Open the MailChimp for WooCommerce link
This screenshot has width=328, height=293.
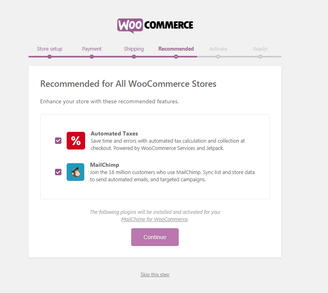pos(155,219)
